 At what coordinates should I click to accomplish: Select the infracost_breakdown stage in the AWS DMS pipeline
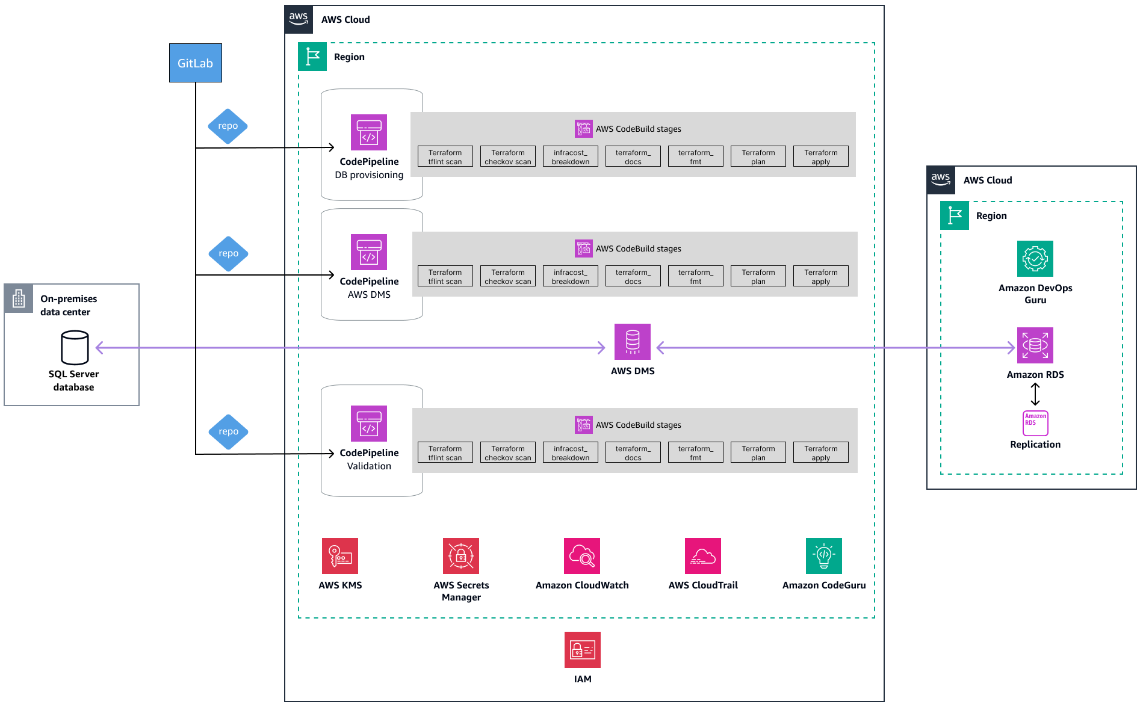coord(569,275)
